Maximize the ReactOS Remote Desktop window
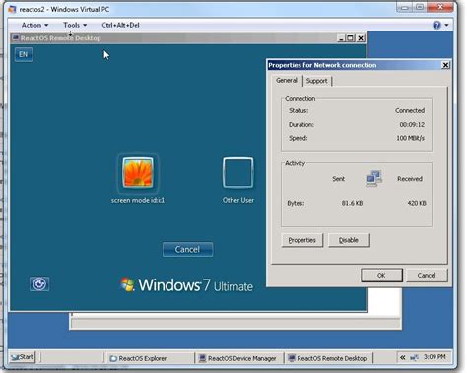Screen dimensions: 467x373 pyautogui.click(x=351, y=38)
